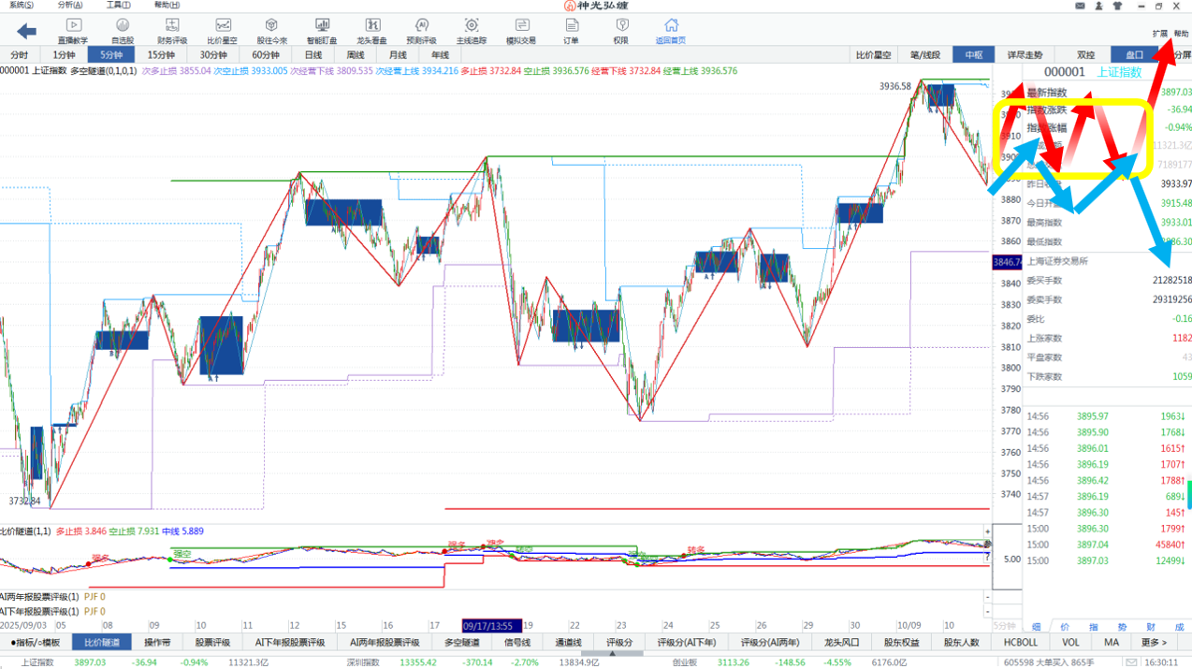Open the mail envelope icon in title bar

(x=1081, y=6)
